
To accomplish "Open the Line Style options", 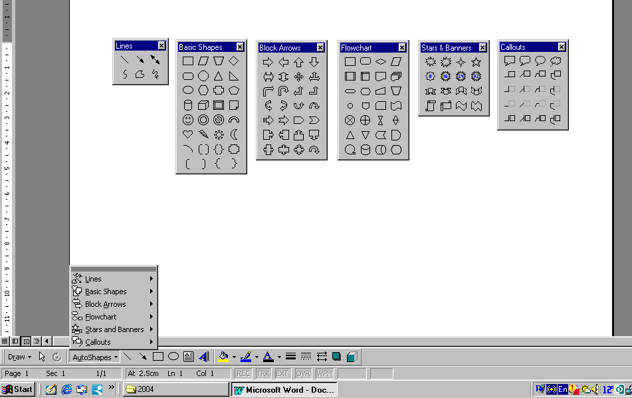I will pyautogui.click(x=290, y=357).
